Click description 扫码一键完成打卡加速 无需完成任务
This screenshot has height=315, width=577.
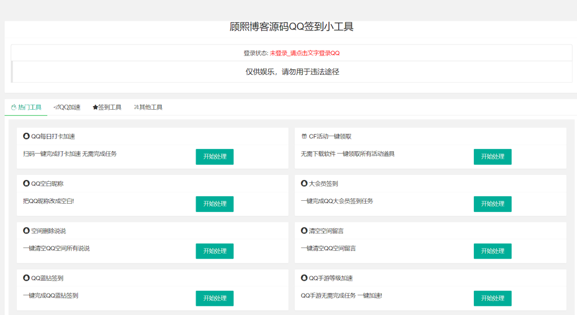coord(70,154)
